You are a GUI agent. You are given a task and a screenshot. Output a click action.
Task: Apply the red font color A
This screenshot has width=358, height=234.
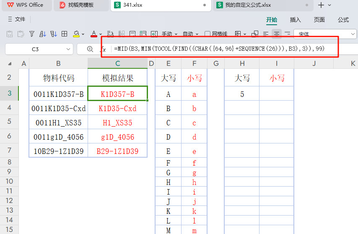click(94, 34)
